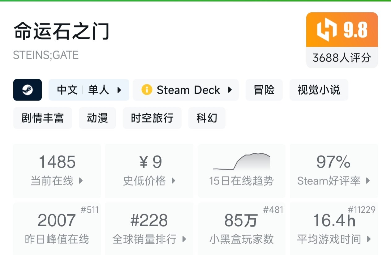Click the Steam platform icon
Viewport: 391px width, 255px height.
pos(28,90)
